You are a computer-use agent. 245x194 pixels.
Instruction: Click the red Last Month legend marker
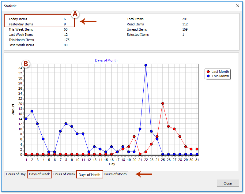click(208, 72)
